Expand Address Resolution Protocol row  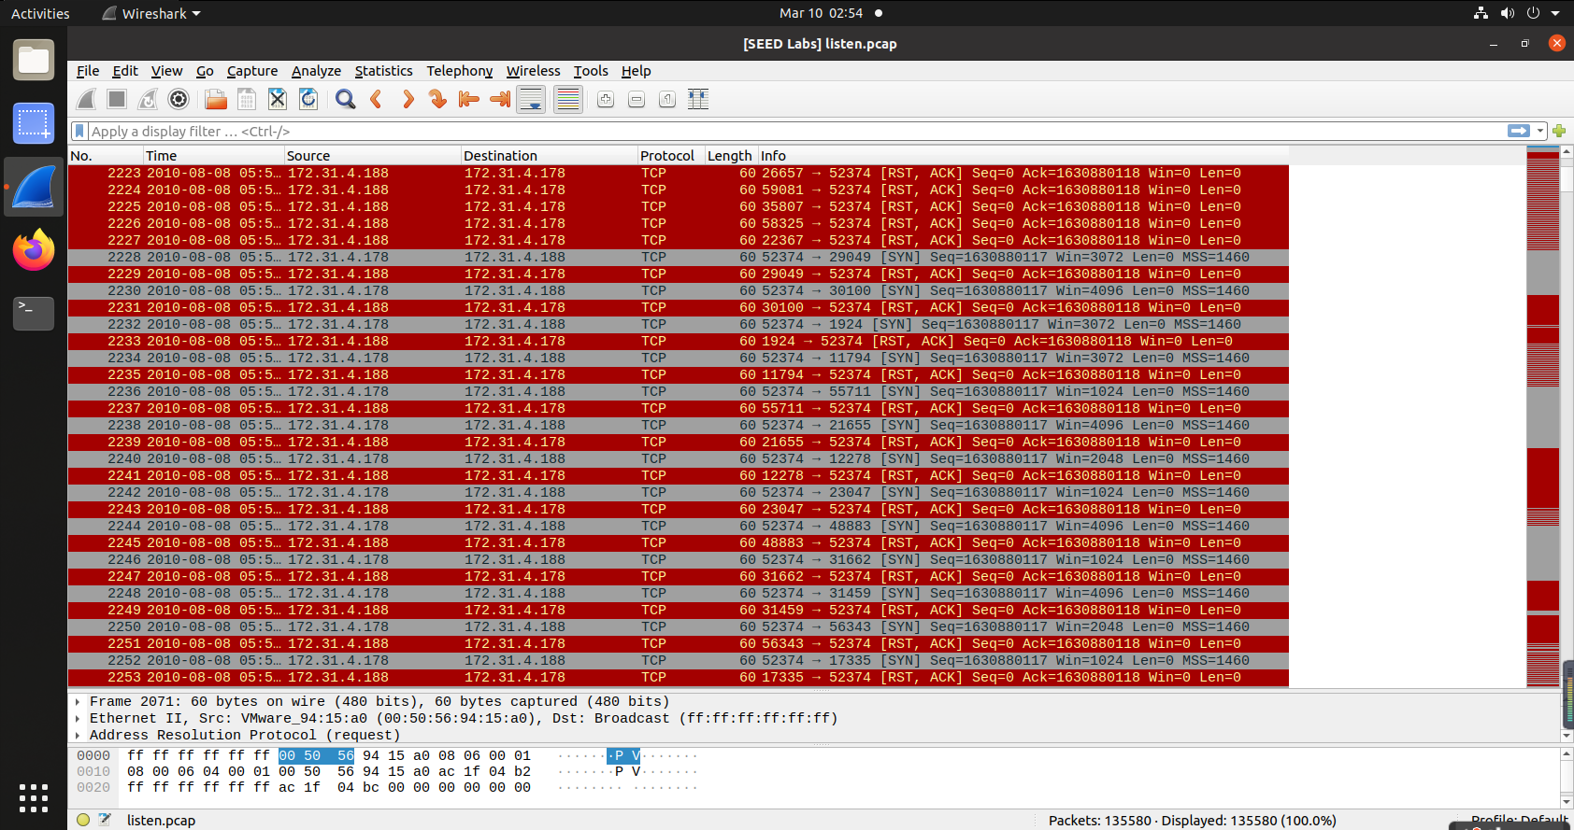pyautogui.click(x=78, y=736)
